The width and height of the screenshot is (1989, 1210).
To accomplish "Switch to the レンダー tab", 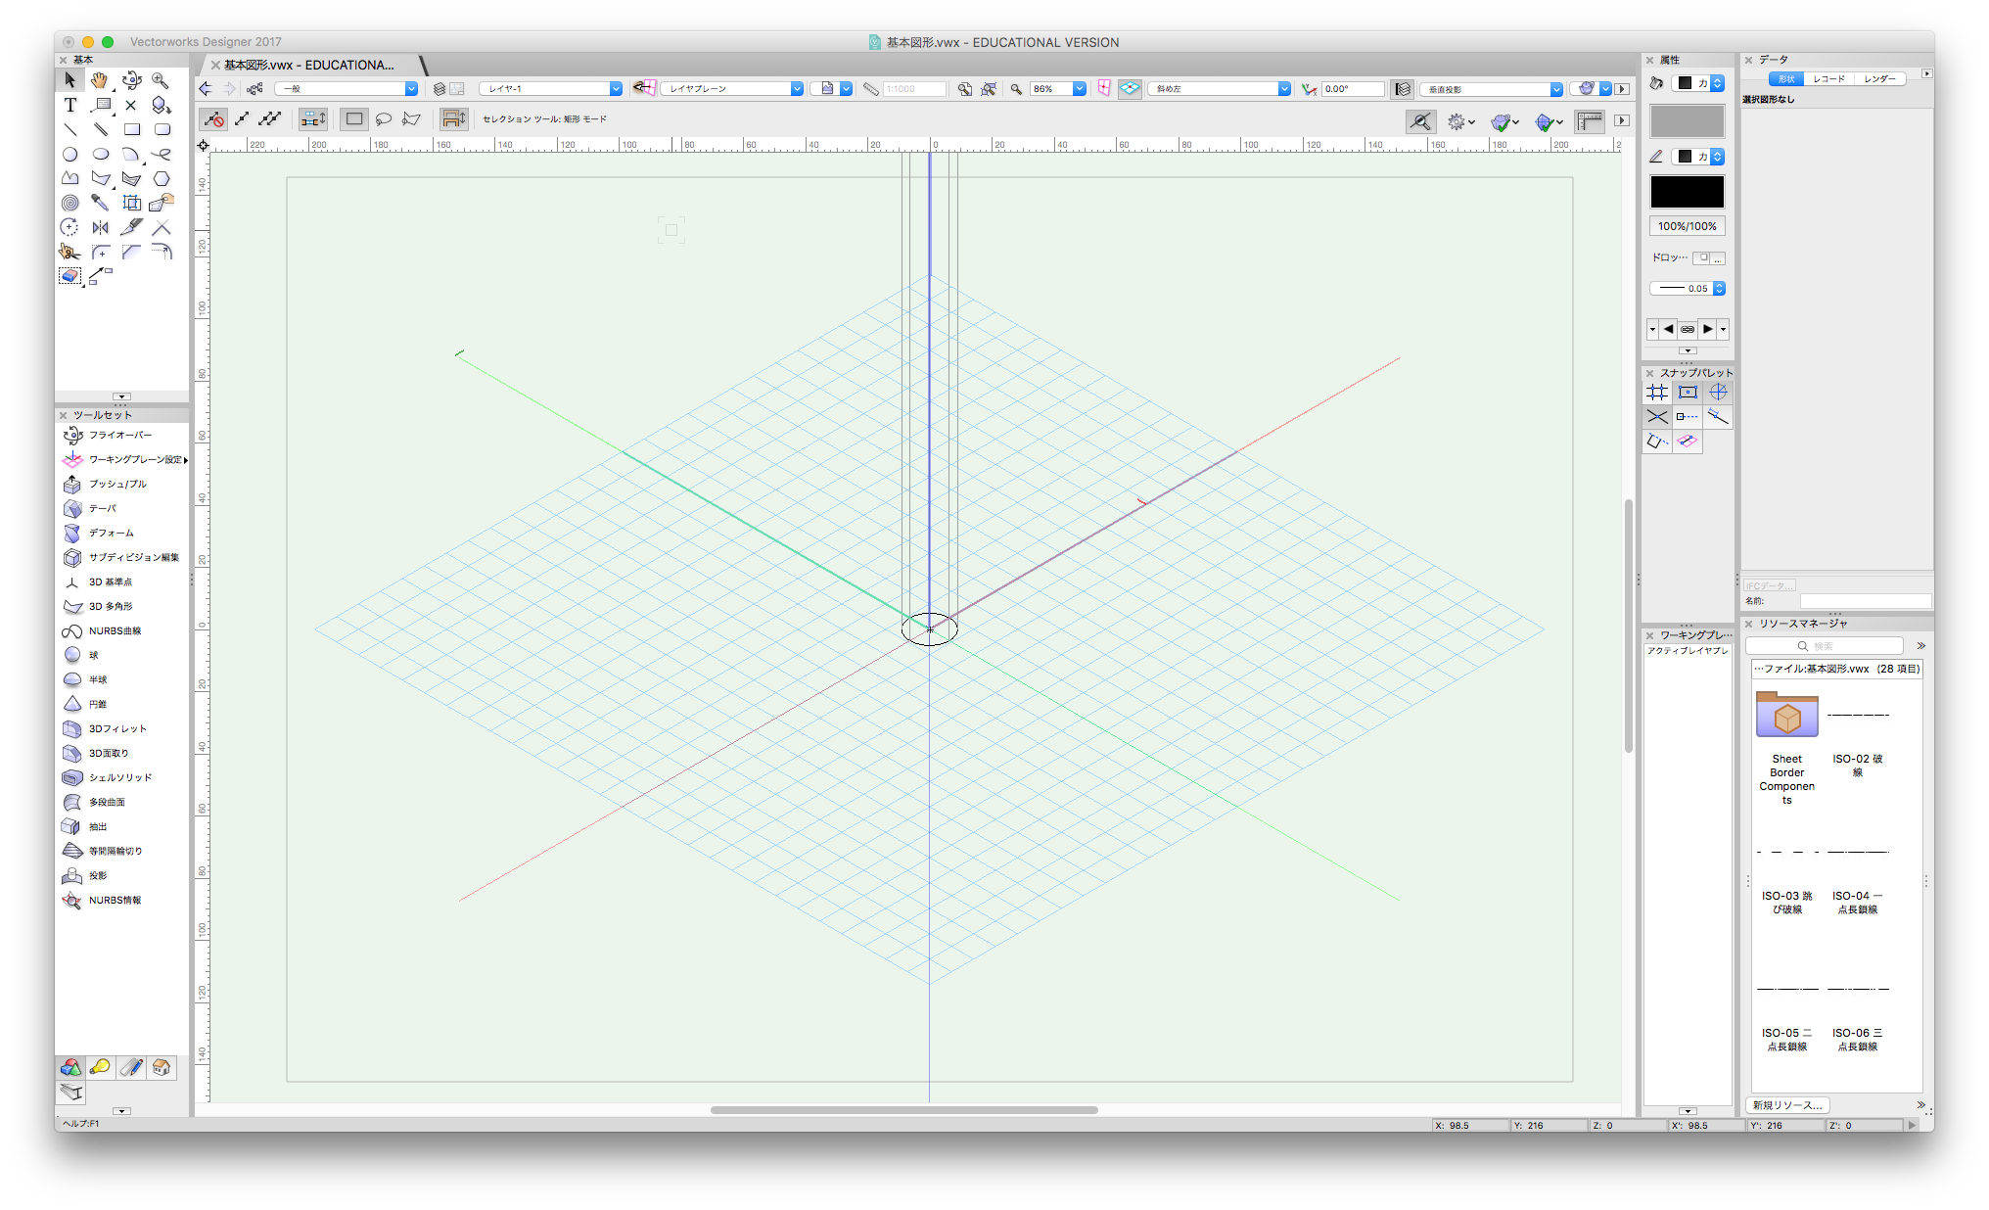I will [1879, 78].
